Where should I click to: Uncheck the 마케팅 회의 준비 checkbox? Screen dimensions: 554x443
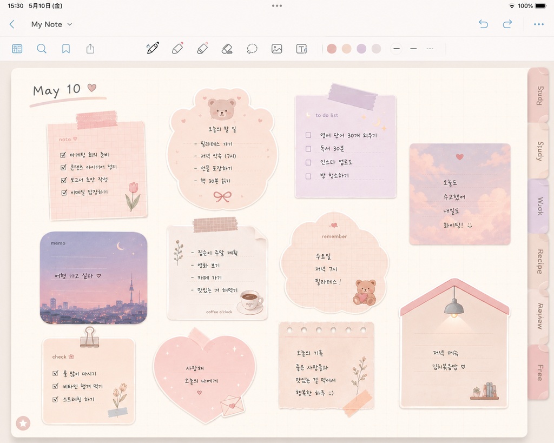(63, 155)
